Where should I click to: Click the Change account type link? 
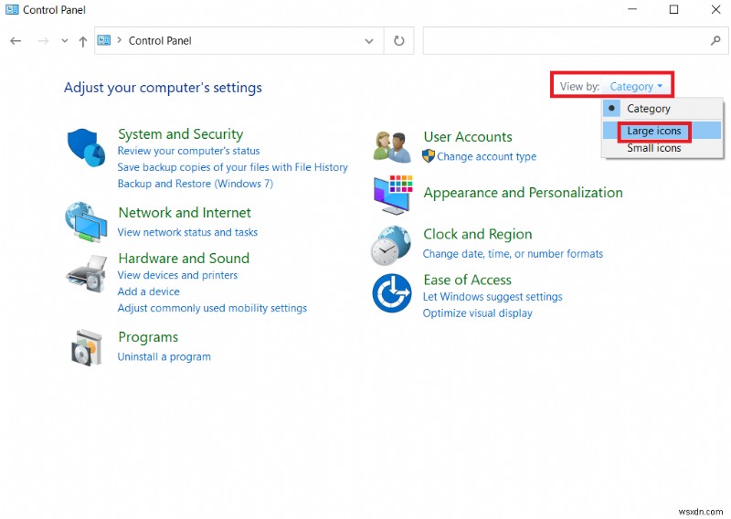[486, 156]
